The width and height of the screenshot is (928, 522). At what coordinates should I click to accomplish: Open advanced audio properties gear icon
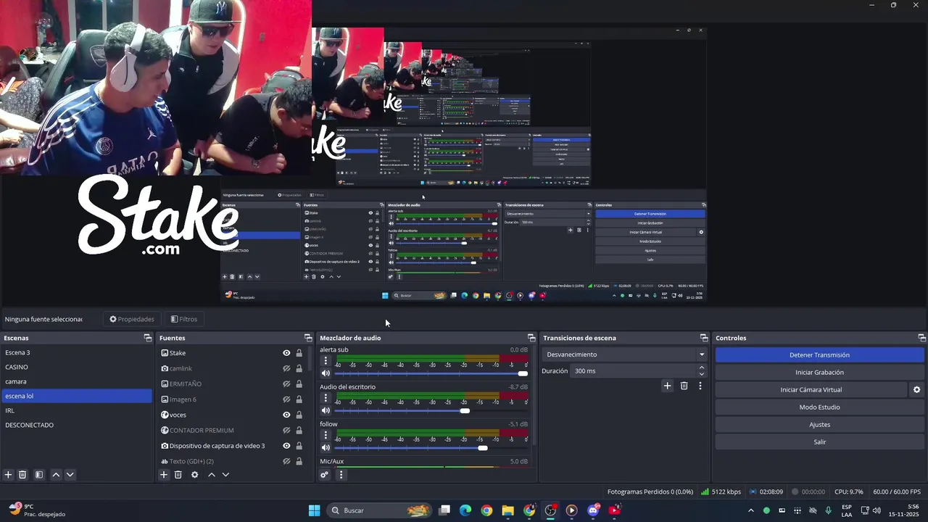pos(324,475)
